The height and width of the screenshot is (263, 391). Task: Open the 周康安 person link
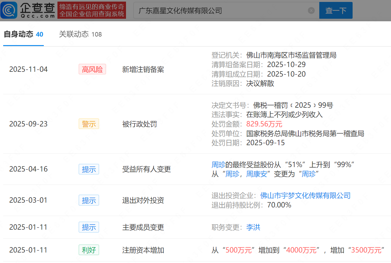256,174
